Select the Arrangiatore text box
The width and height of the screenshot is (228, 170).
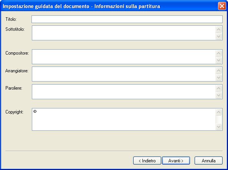(124, 74)
